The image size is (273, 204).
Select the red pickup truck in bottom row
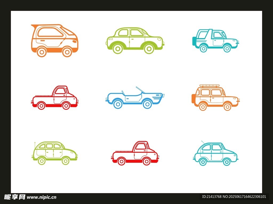pos(135,154)
